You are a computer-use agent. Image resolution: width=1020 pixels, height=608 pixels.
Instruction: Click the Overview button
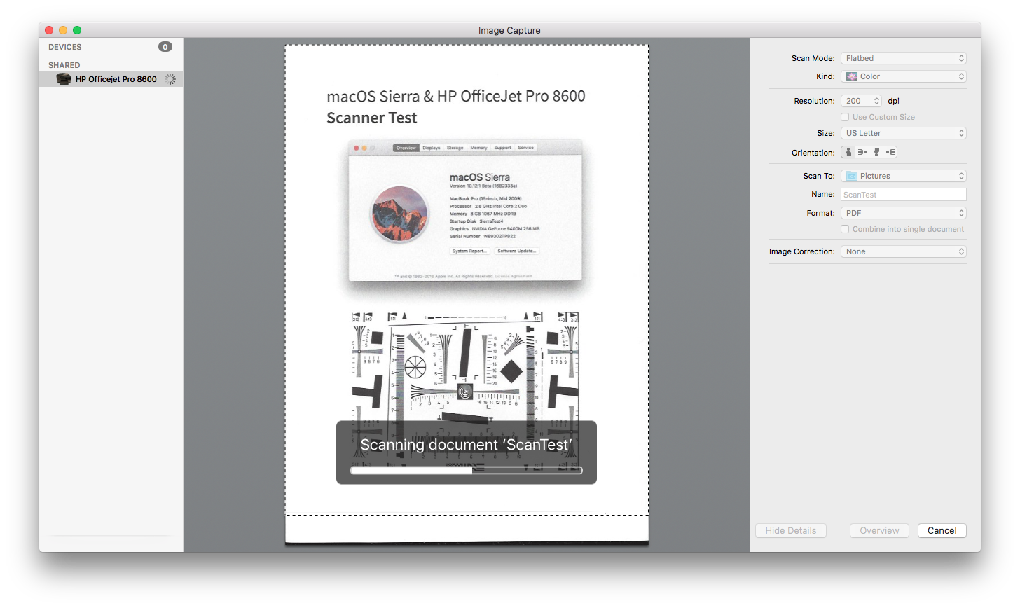click(880, 530)
